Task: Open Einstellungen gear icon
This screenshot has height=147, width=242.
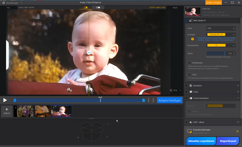Action: [x=4, y=3]
